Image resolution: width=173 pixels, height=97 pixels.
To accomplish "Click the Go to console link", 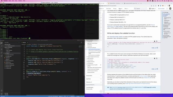I will [161, 9].
